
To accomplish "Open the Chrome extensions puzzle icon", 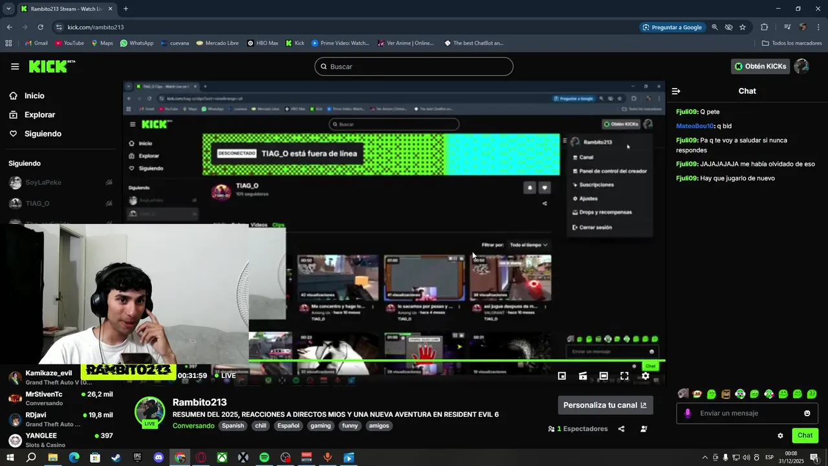I will click(x=765, y=27).
